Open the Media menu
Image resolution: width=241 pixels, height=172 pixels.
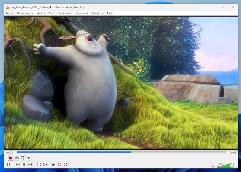coord(10,13)
